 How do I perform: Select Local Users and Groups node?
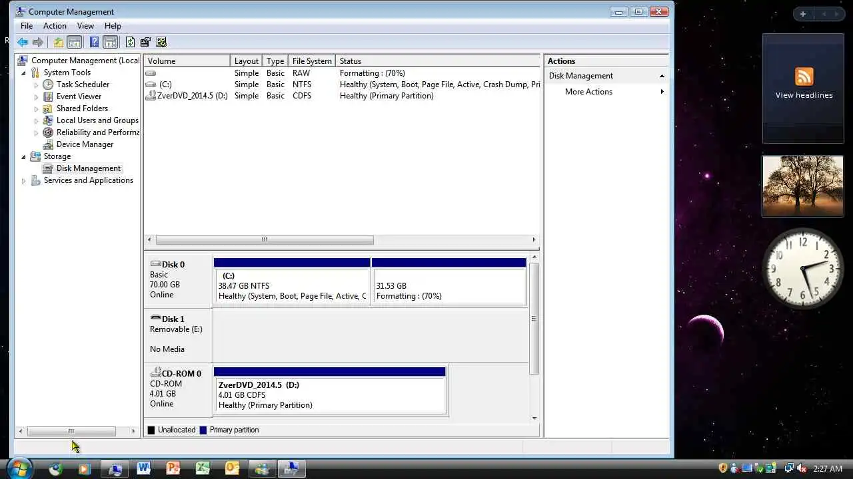97,120
